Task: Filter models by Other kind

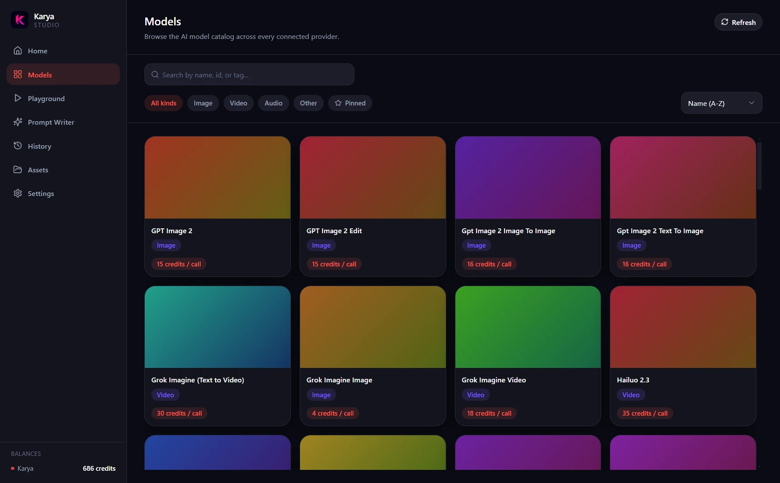Action: pyautogui.click(x=308, y=103)
